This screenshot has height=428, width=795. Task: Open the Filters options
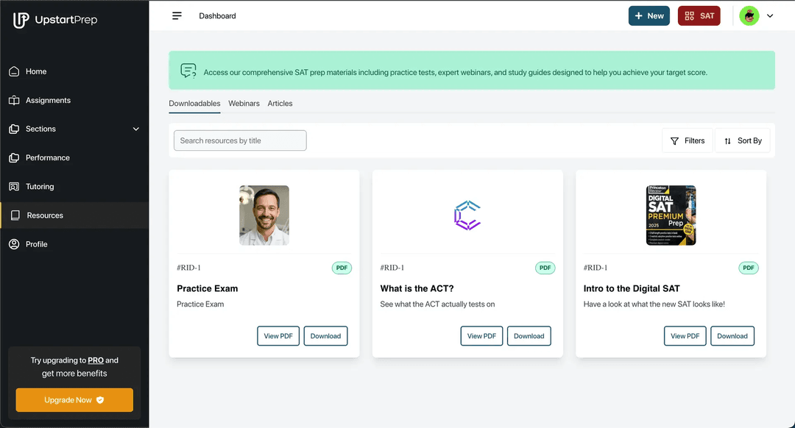pos(688,140)
